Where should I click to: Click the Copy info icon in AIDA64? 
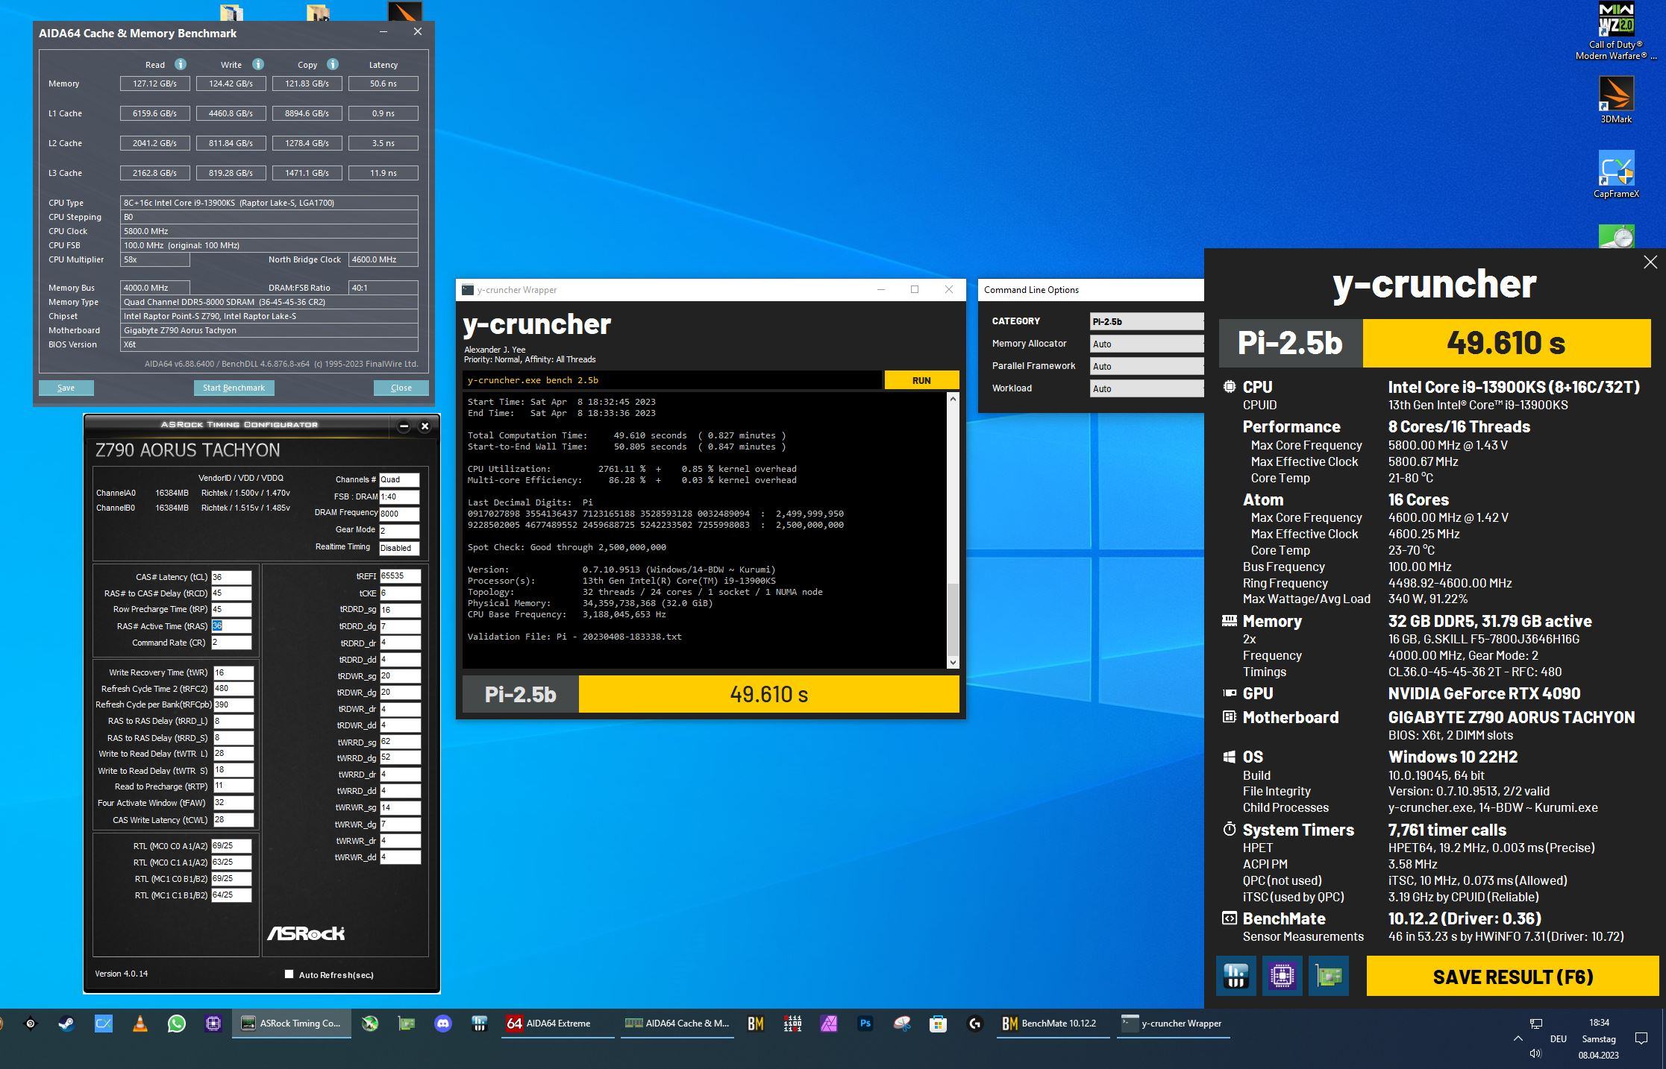[333, 64]
